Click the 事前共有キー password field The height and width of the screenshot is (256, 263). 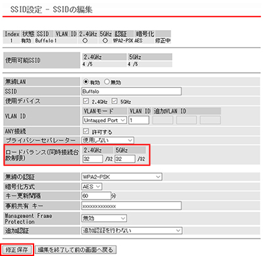131,206
